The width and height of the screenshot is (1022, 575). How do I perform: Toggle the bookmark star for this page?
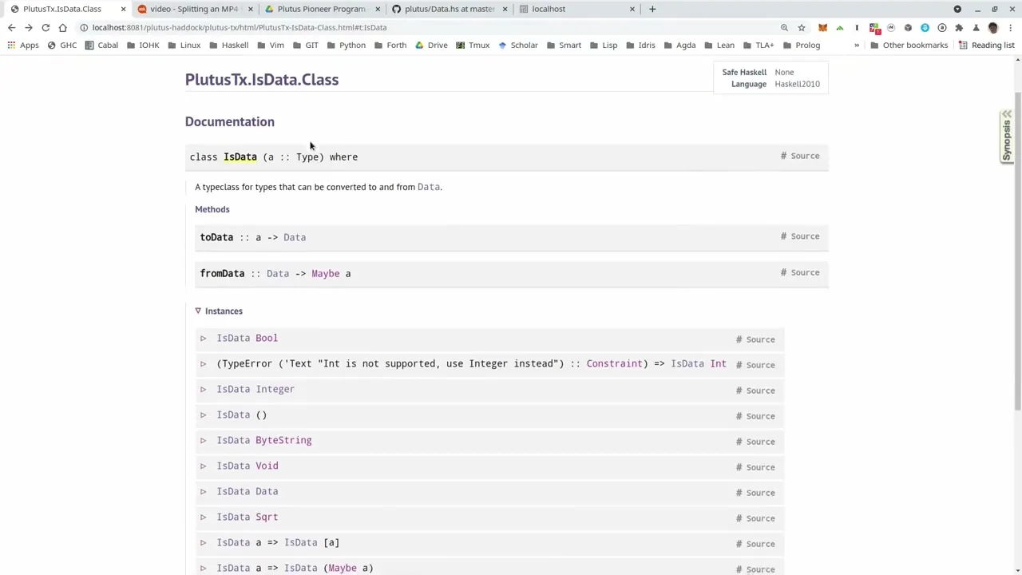(x=802, y=27)
